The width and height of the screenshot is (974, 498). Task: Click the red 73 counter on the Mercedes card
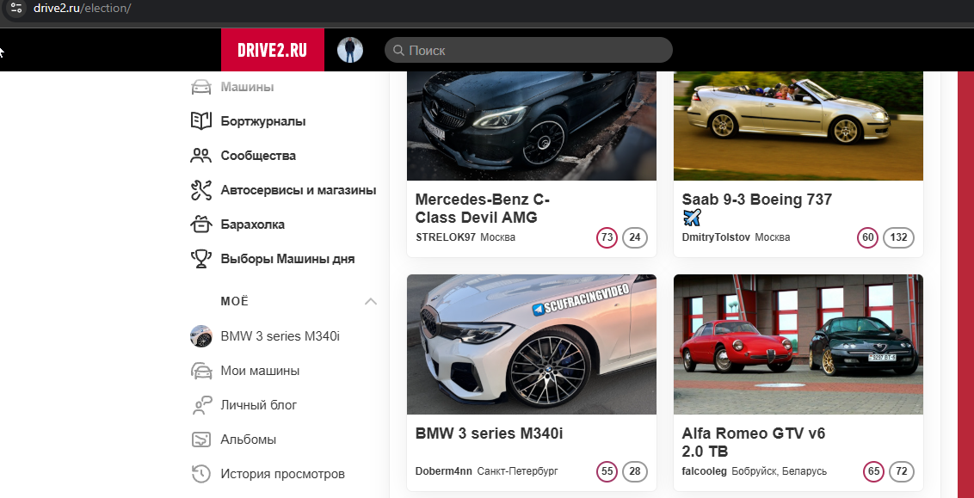(x=607, y=238)
